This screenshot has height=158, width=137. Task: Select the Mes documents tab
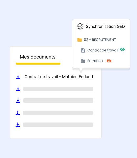[38, 57]
